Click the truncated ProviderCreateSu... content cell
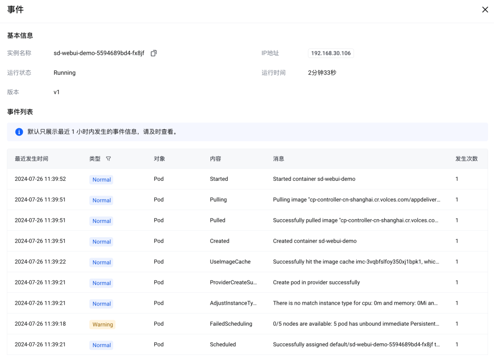The image size is (494, 359). (233, 282)
